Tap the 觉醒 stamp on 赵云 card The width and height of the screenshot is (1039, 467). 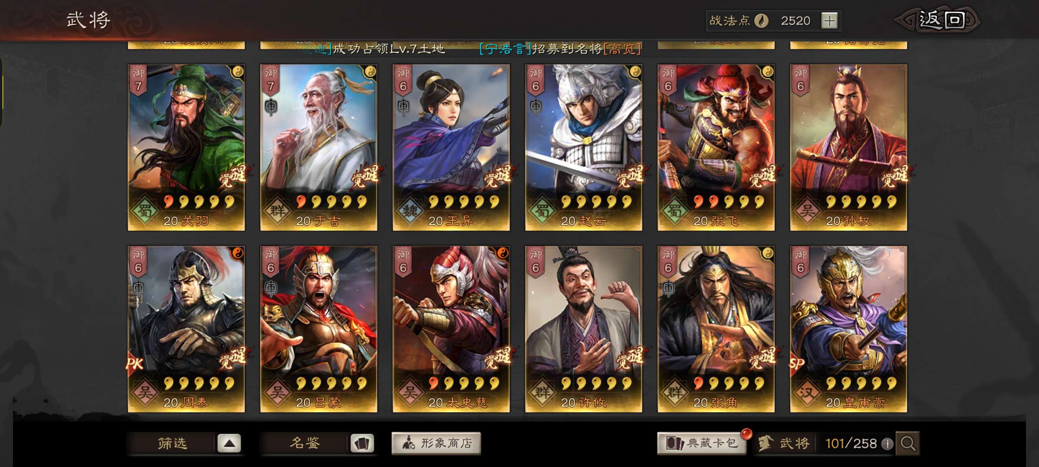(x=630, y=176)
